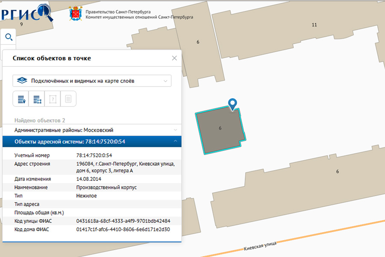Click ФИАС house code 01417c1f-afc6-4410-8606-6e6d171e2d30
The height and width of the screenshot is (257, 385).
coord(123,229)
